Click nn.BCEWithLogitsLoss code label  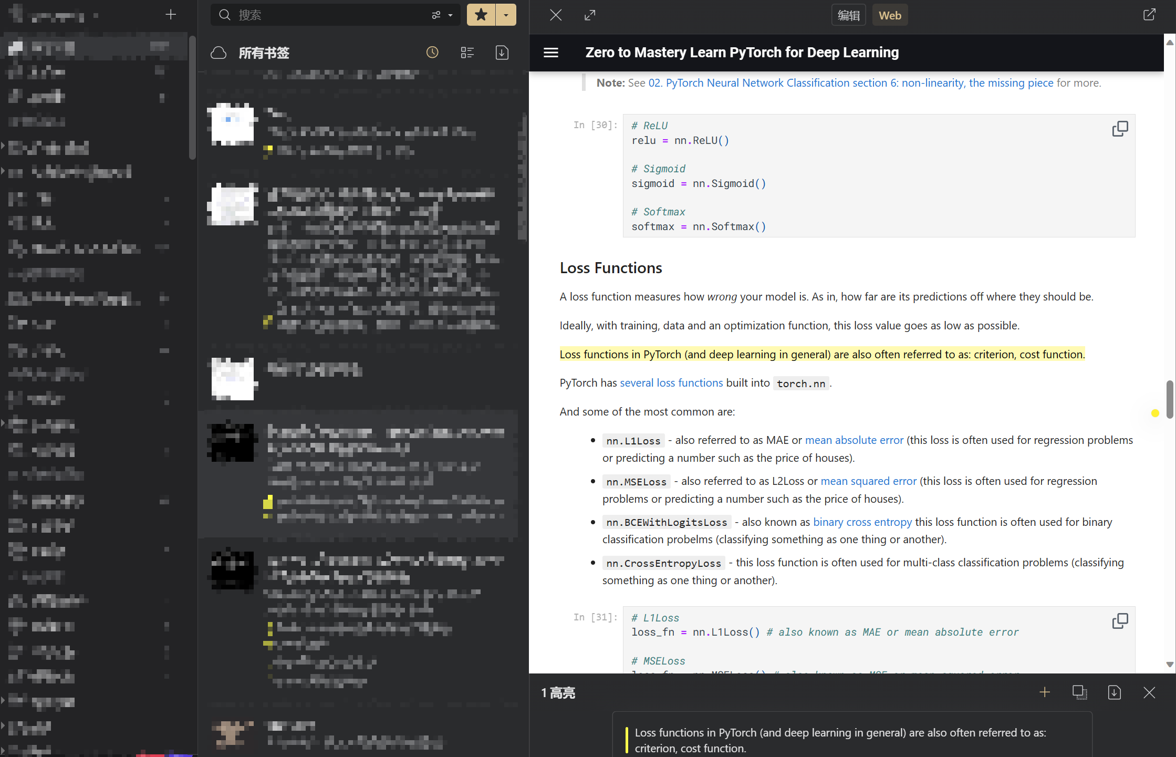pyautogui.click(x=667, y=522)
